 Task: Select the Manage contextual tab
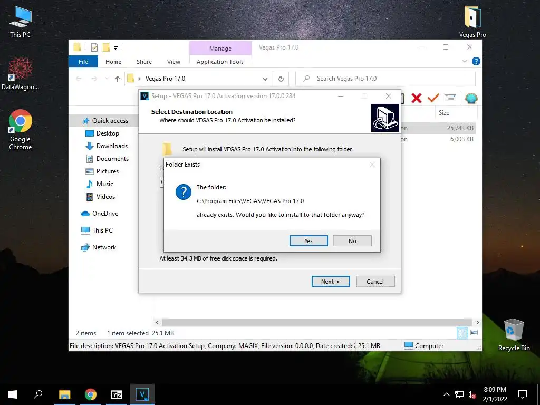[x=220, y=49]
